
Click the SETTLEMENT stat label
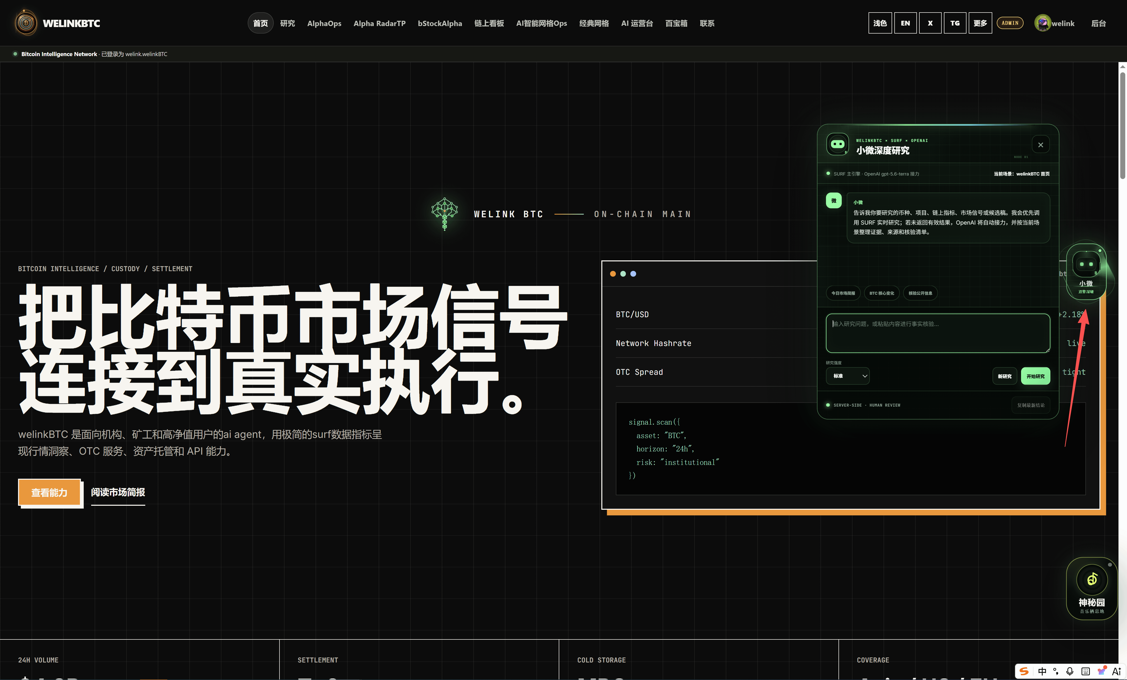(x=317, y=660)
